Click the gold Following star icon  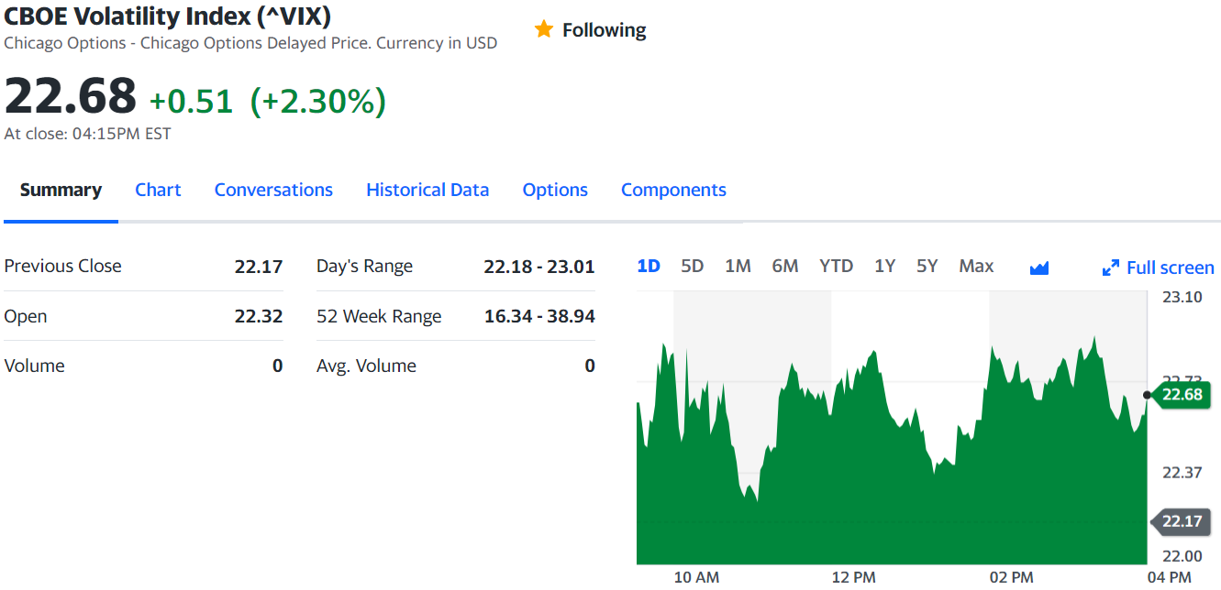click(544, 29)
